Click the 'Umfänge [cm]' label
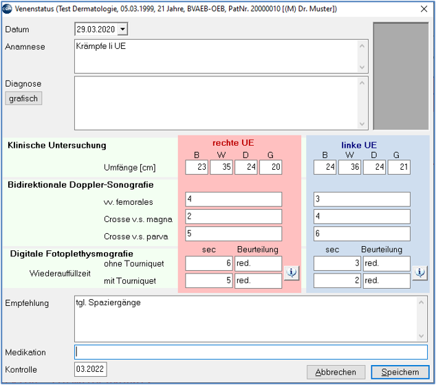The height and width of the screenshot is (385, 436). coord(129,168)
